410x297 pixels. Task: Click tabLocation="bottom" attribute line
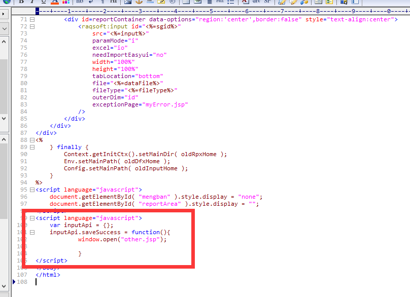click(x=127, y=76)
